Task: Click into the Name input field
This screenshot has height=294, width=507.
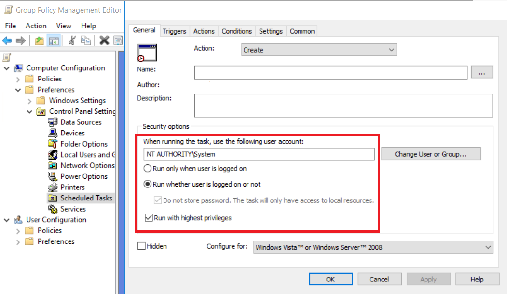Action: pos(330,72)
